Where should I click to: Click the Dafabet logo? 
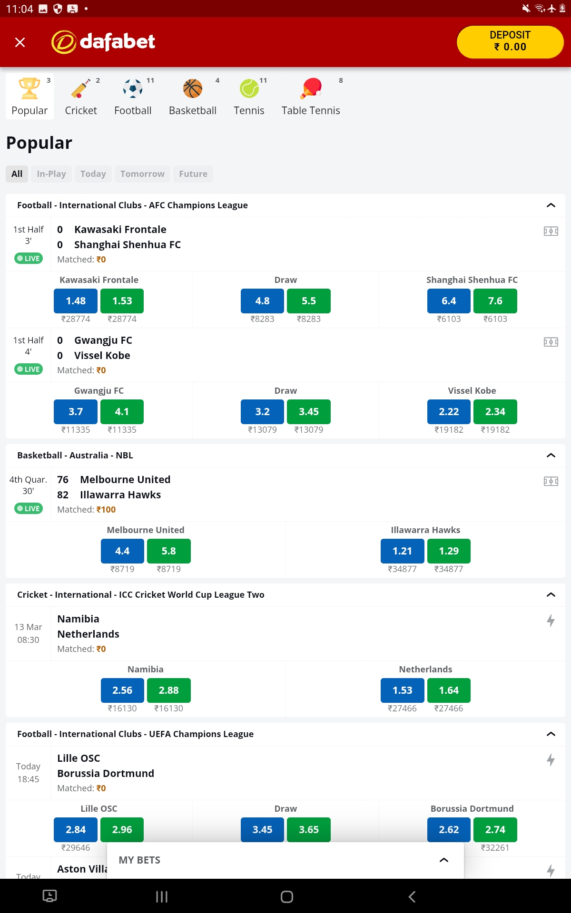pyautogui.click(x=103, y=42)
